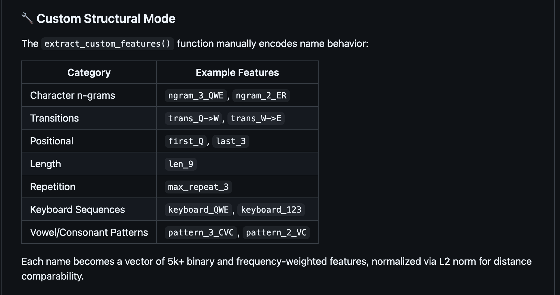Image resolution: width=560 pixels, height=295 pixels.
Task: Click the Example Features column header
Action: pos(237,73)
